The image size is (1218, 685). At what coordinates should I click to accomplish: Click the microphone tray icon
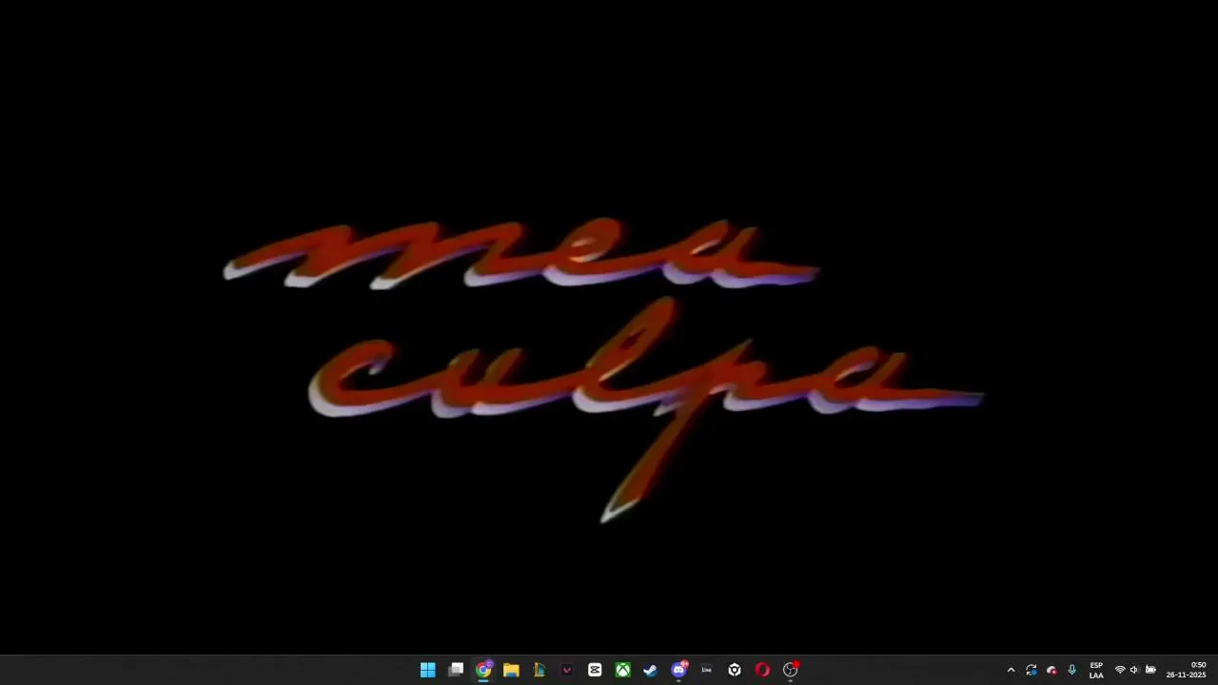click(x=1071, y=670)
